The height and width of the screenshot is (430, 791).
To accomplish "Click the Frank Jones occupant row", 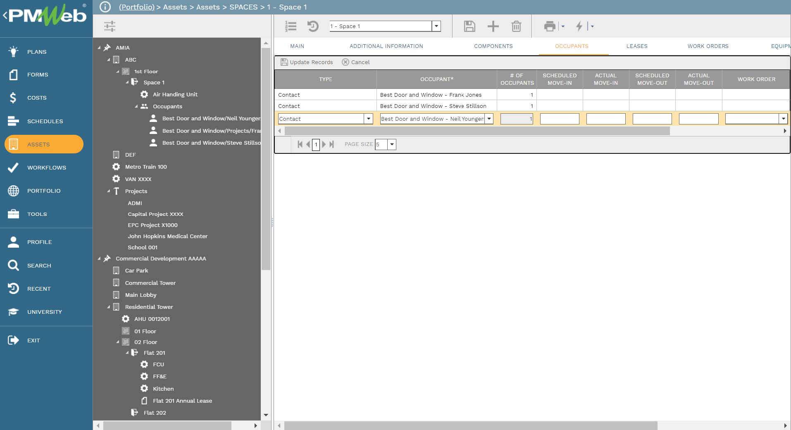I will (x=532, y=95).
